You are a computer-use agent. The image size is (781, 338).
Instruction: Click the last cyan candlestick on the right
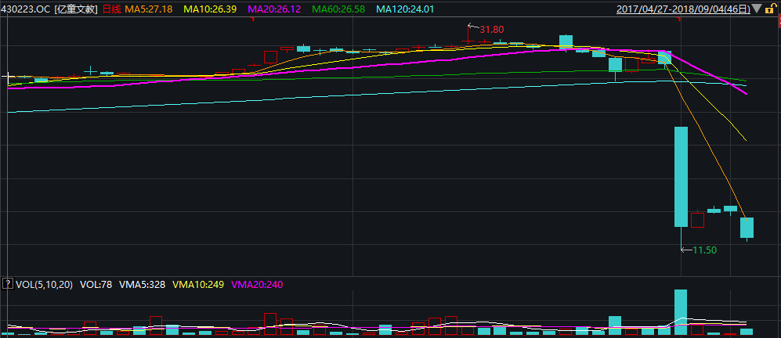point(747,227)
